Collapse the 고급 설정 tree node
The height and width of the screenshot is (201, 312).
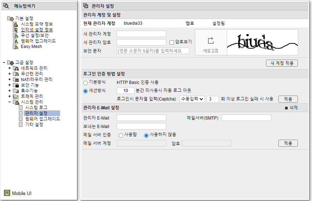[x=4, y=62]
